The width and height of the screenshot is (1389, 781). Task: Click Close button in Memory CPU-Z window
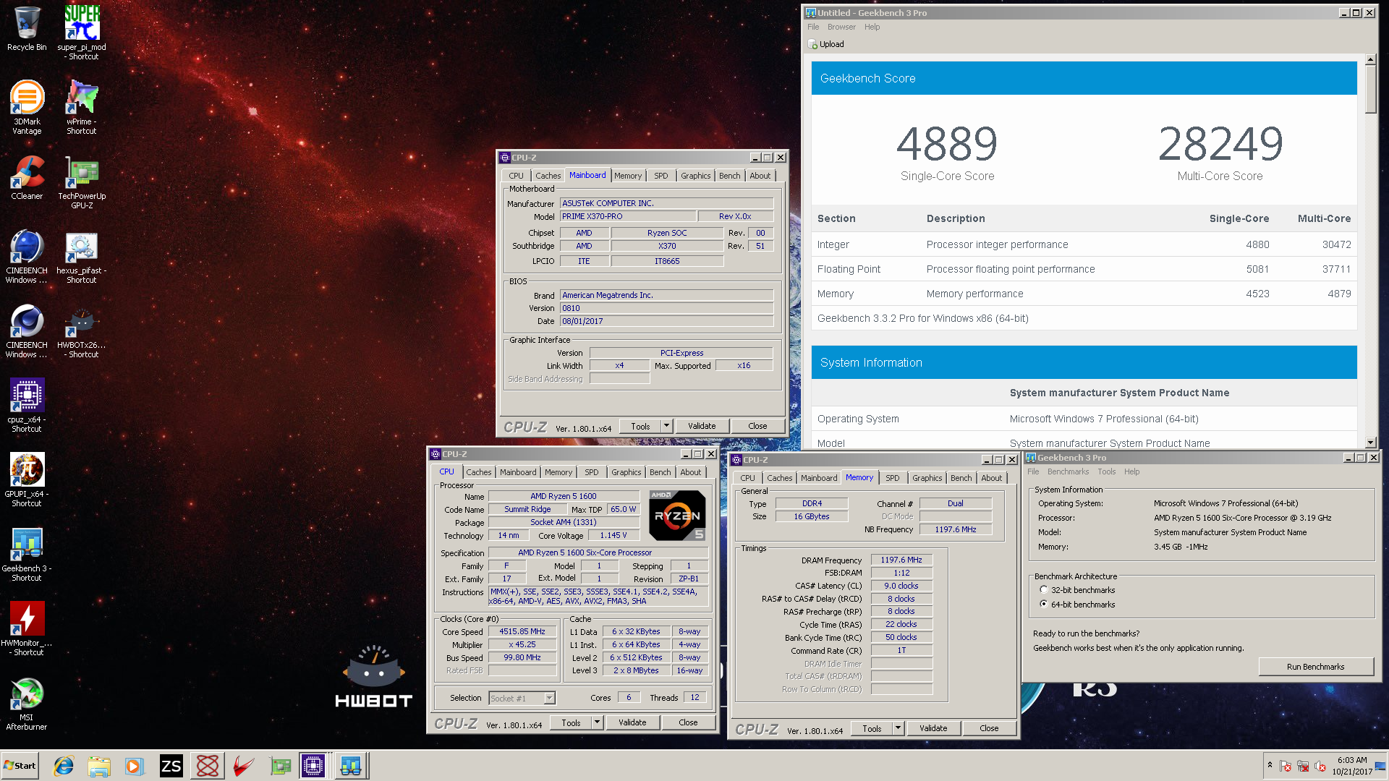point(989,728)
